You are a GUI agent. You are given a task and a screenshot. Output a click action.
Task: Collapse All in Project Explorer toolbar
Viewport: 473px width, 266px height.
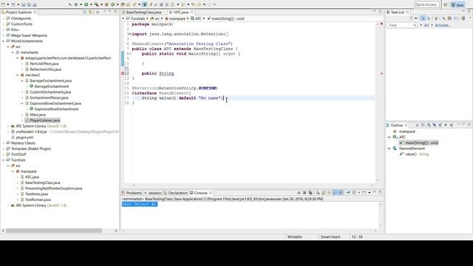coord(84,12)
